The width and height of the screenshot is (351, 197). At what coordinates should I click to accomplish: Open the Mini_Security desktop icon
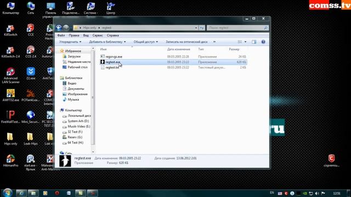[x=31, y=117]
